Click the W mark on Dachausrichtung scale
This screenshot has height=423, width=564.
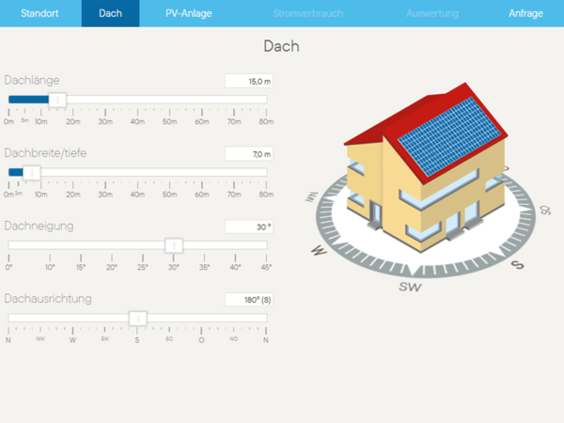(72, 340)
